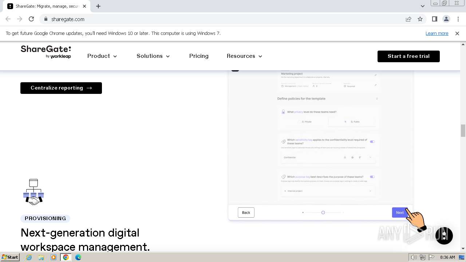The image size is (466, 262).
Task: Click the Next-generation digital workspace management heading
Action: coord(85,239)
